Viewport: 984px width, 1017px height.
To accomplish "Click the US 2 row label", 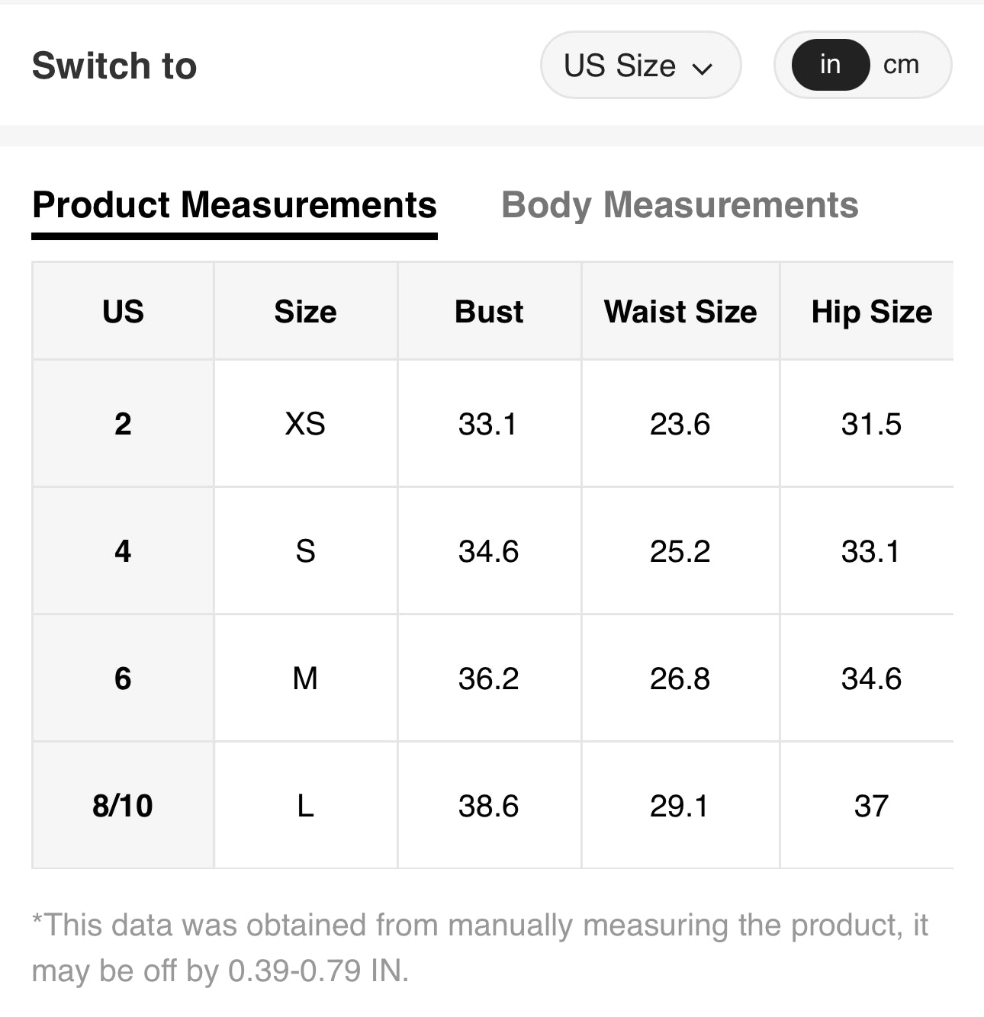I will pyautogui.click(x=123, y=424).
